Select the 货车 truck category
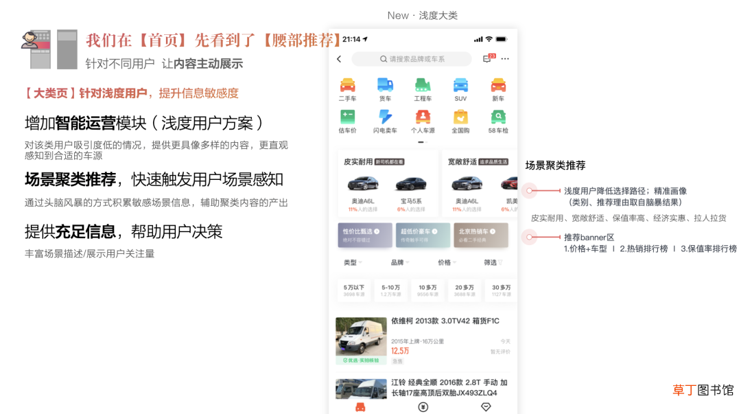Viewport: 741px width, 414px height. [385, 90]
